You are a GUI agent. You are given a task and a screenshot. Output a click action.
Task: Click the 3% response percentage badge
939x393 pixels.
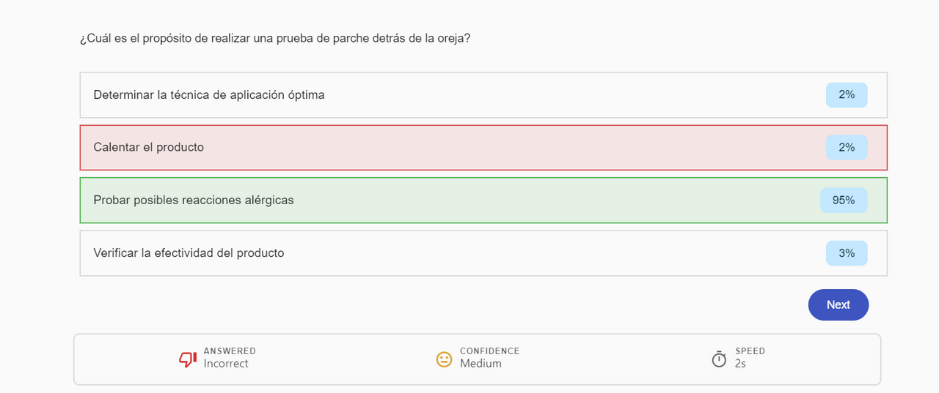[x=847, y=253]
